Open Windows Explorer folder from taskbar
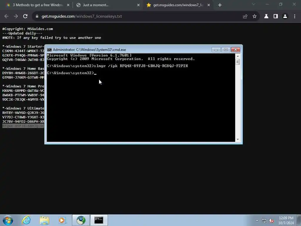The image size is (301, 226). 45,220
